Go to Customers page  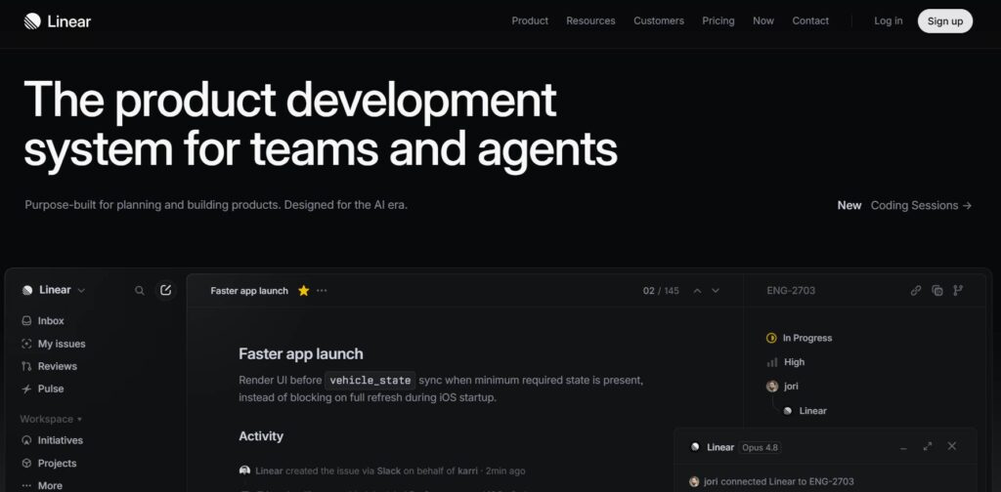(659, 21)
